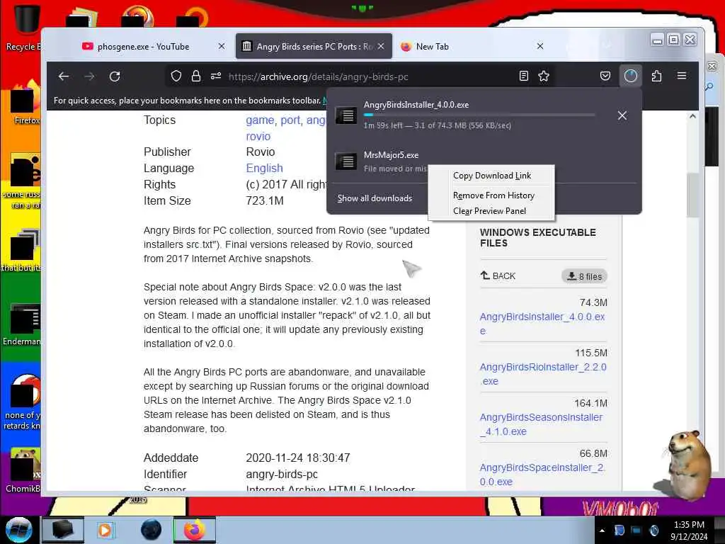Open site permissions icon in address bar

216,76
